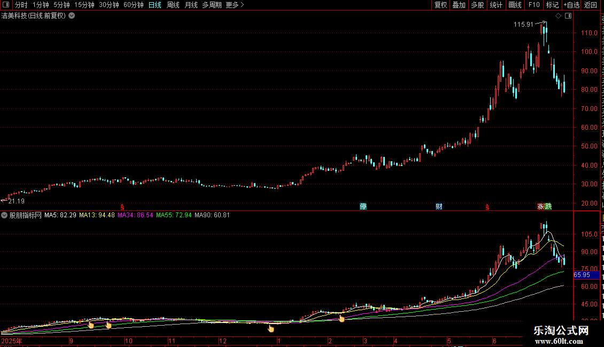Screen dimensions: 604x347
Task: Click the 21.19 low price label
Action: click(x=16, y=201)
